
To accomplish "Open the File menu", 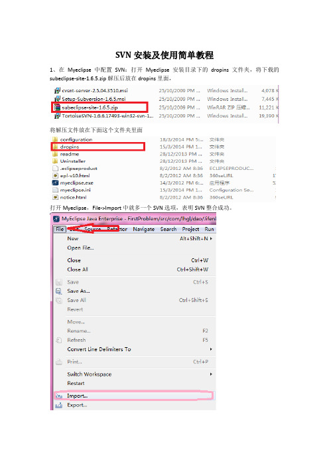I will (60, 229).
